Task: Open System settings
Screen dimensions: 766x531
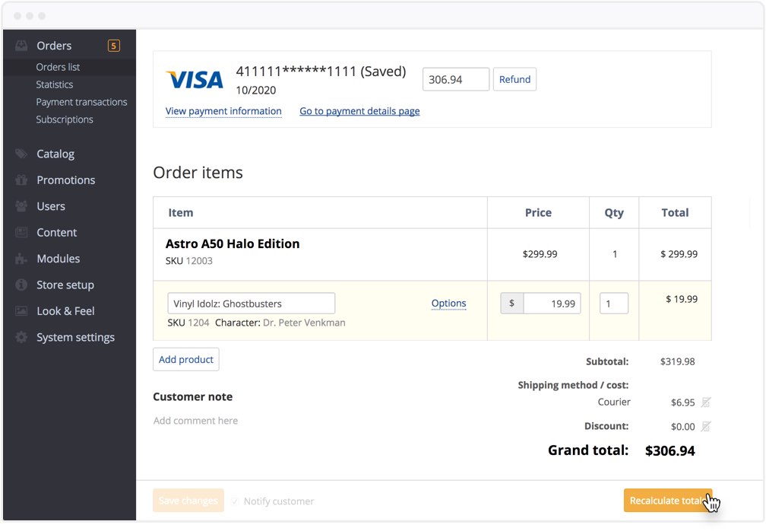Action: click(74, 337)
